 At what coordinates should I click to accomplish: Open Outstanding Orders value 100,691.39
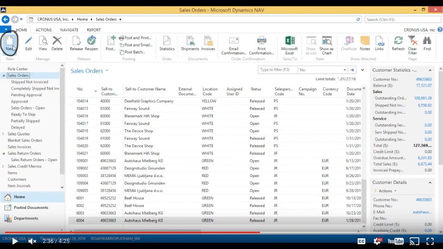pos(423,98)
